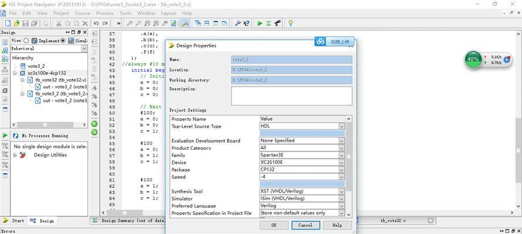Click the Tile Vertically windows icon
The width and height of the screenshot is (522, 234).
[x=215, y=23]
